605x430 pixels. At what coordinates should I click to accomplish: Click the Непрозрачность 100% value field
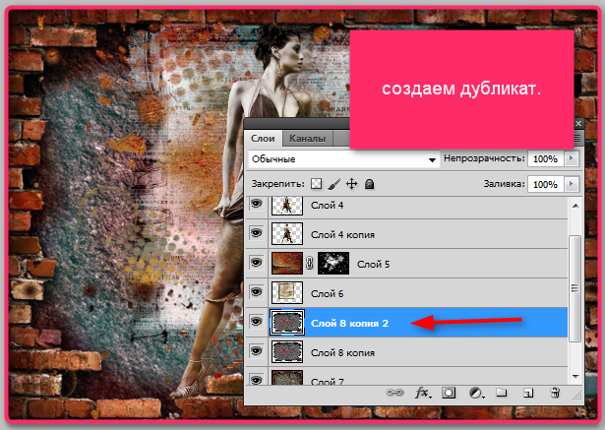[x=546, y=158]
